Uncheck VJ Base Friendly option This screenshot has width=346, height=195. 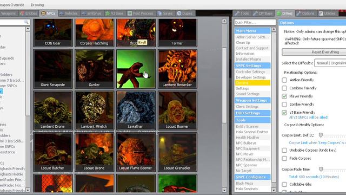tap(284, 113)
